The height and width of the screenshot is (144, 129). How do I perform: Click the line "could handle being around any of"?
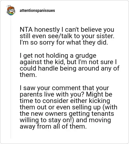69,68
